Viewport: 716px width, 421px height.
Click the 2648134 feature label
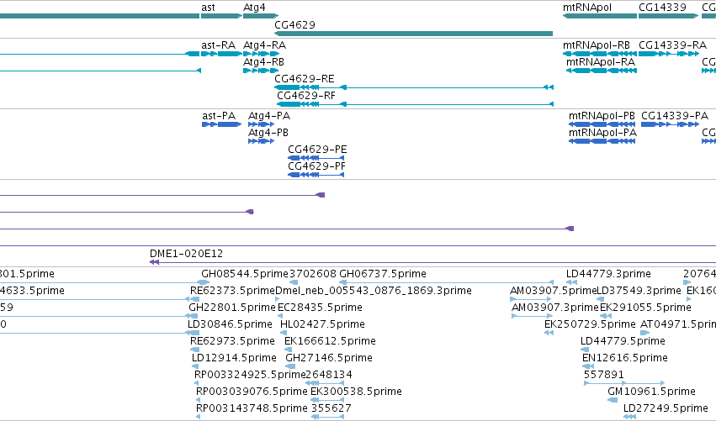tap(329, 375)
